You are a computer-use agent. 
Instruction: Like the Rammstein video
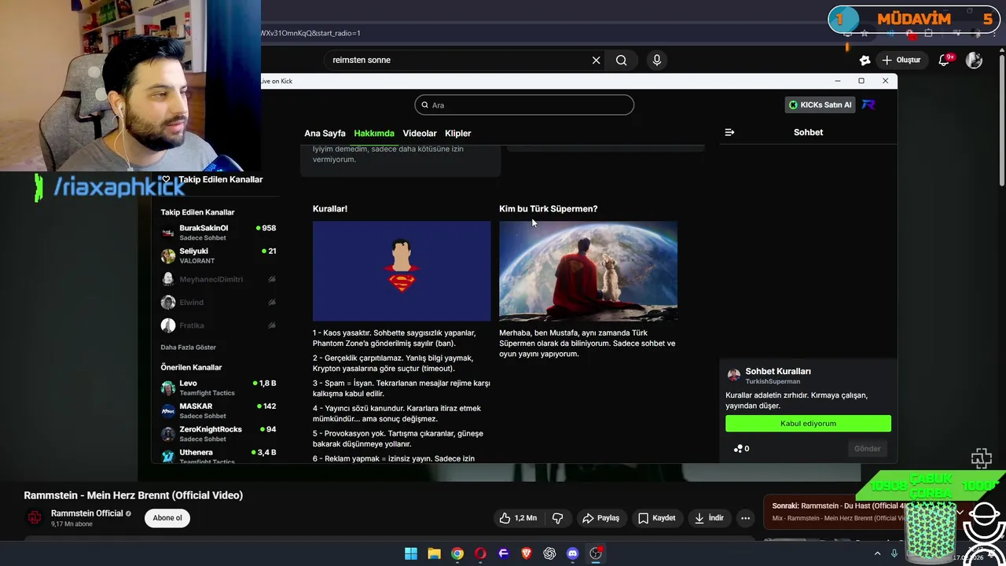click(x=518, y=518)
